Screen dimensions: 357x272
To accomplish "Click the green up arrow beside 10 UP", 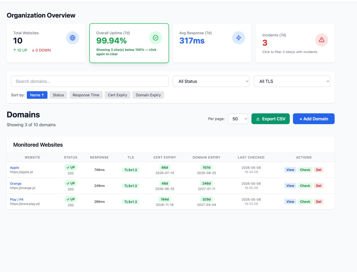I will pyautogui.click(x=15, y=50).
